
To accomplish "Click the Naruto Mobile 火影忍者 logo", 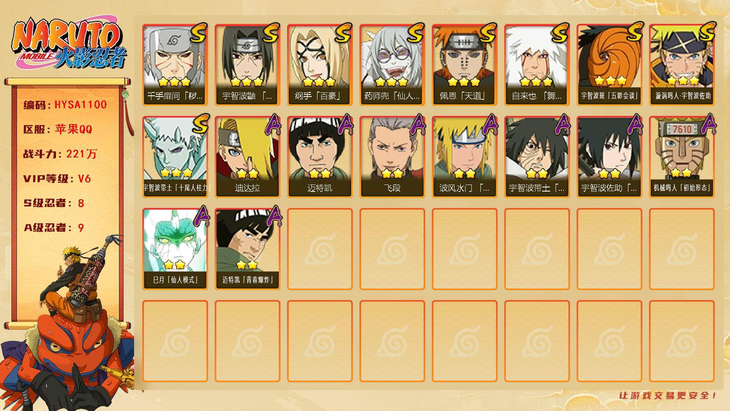I will point(69,44).
